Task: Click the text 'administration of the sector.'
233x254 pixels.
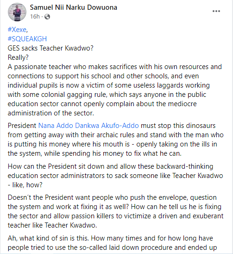Action: pyautogui.click(x=51, y=113)
